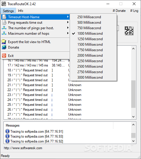Screen dimensions: 141x159
Task: Click Tracing to softpedia.com [64.77.16.93] message
Action: tap(37, 136)
